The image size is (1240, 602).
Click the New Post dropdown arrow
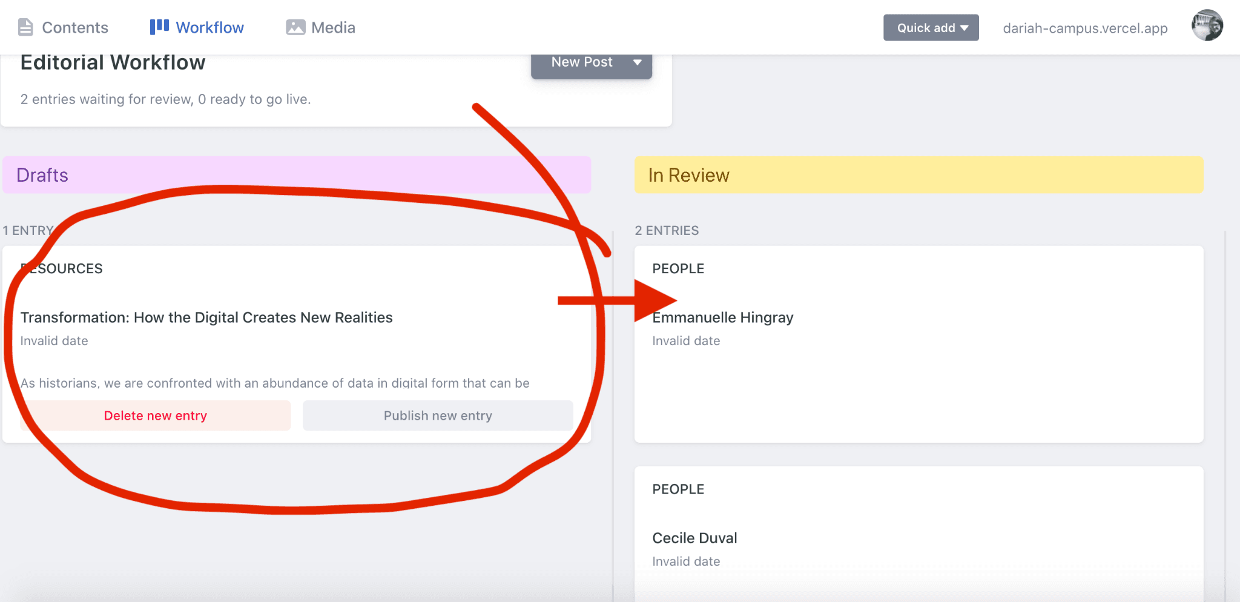[x=638, y=62]
